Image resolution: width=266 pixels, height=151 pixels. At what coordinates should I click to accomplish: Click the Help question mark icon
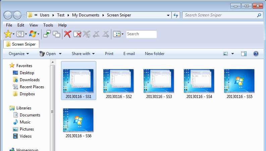[256, 54]
